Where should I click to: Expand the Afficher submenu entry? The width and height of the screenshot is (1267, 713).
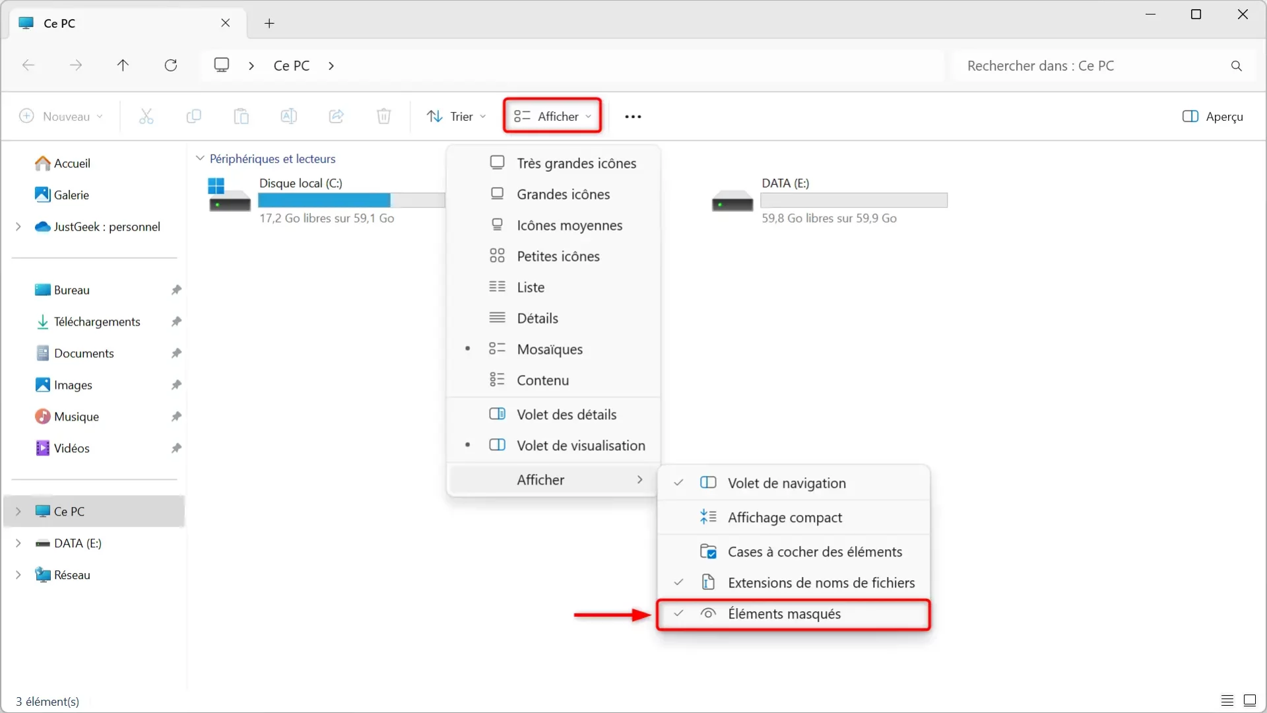(554, 480)
